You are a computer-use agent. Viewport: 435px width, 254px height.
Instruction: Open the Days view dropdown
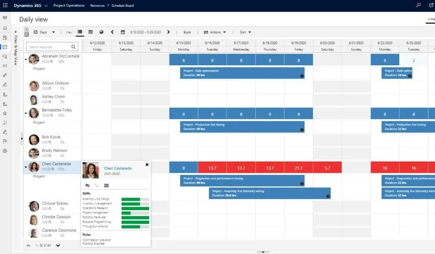pyautogui.click(x=44, y=32)
